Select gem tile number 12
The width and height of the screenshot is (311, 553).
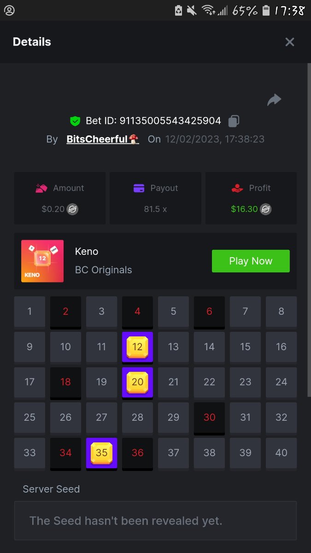point(137,347)
